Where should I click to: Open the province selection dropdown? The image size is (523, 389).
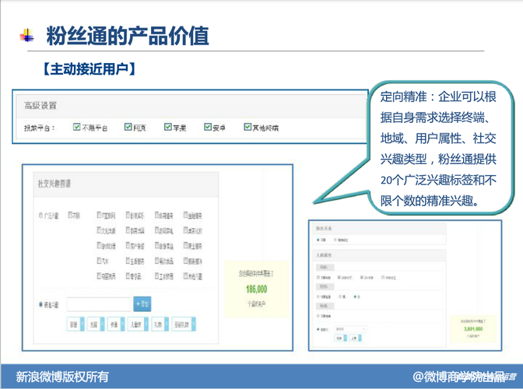(x=350, y=329)
